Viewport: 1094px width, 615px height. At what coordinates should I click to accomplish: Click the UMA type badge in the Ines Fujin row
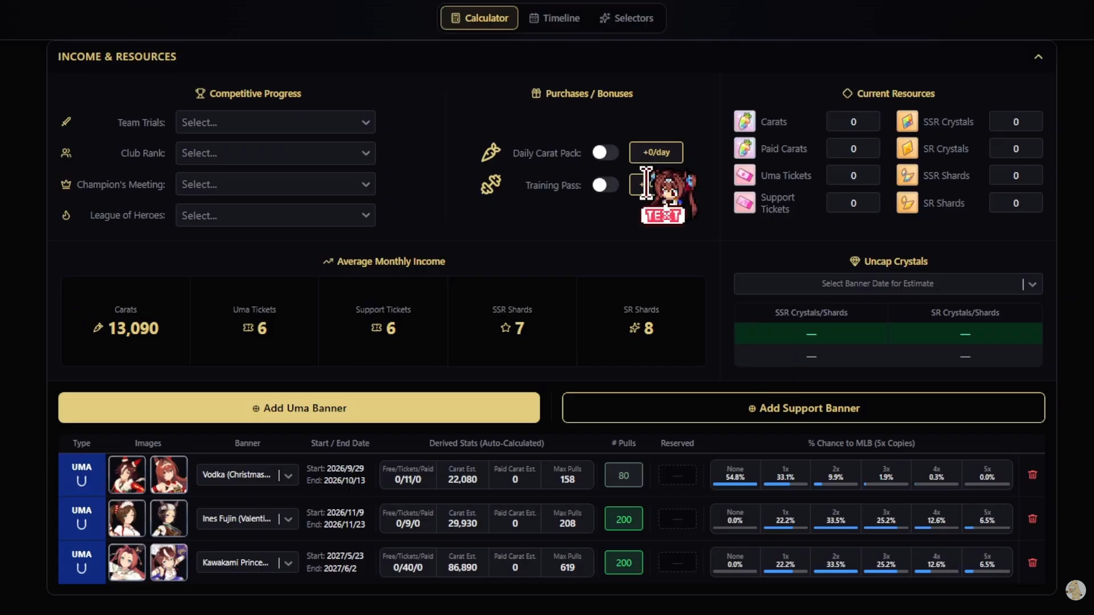[x=81, y=518]
